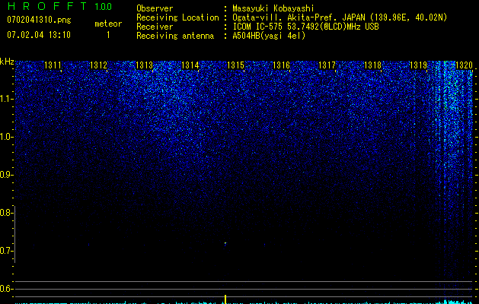The image size is (479, 304).
Task: Click the 0.9 kHz frequency axis label
Action: click(6, 175)
